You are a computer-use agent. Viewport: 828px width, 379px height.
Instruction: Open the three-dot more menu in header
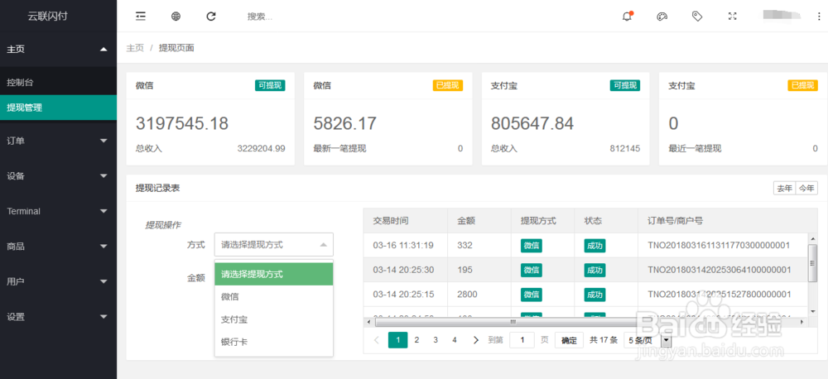click(x=819, y=17)
